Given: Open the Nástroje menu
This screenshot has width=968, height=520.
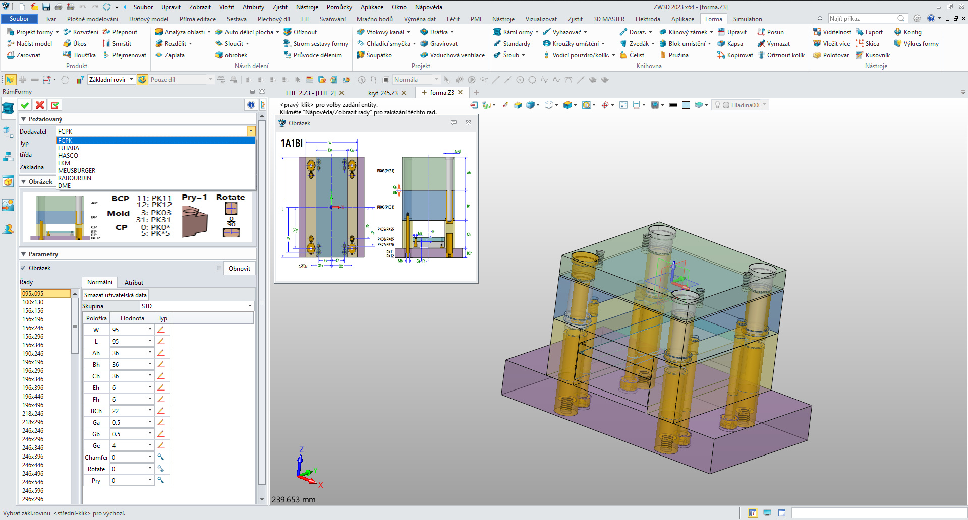Looking at the screenshot, I should [307, 7].
